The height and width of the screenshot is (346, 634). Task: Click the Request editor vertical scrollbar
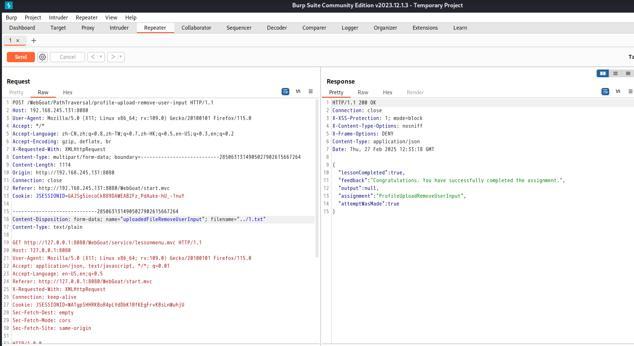[x=317, y=178]
